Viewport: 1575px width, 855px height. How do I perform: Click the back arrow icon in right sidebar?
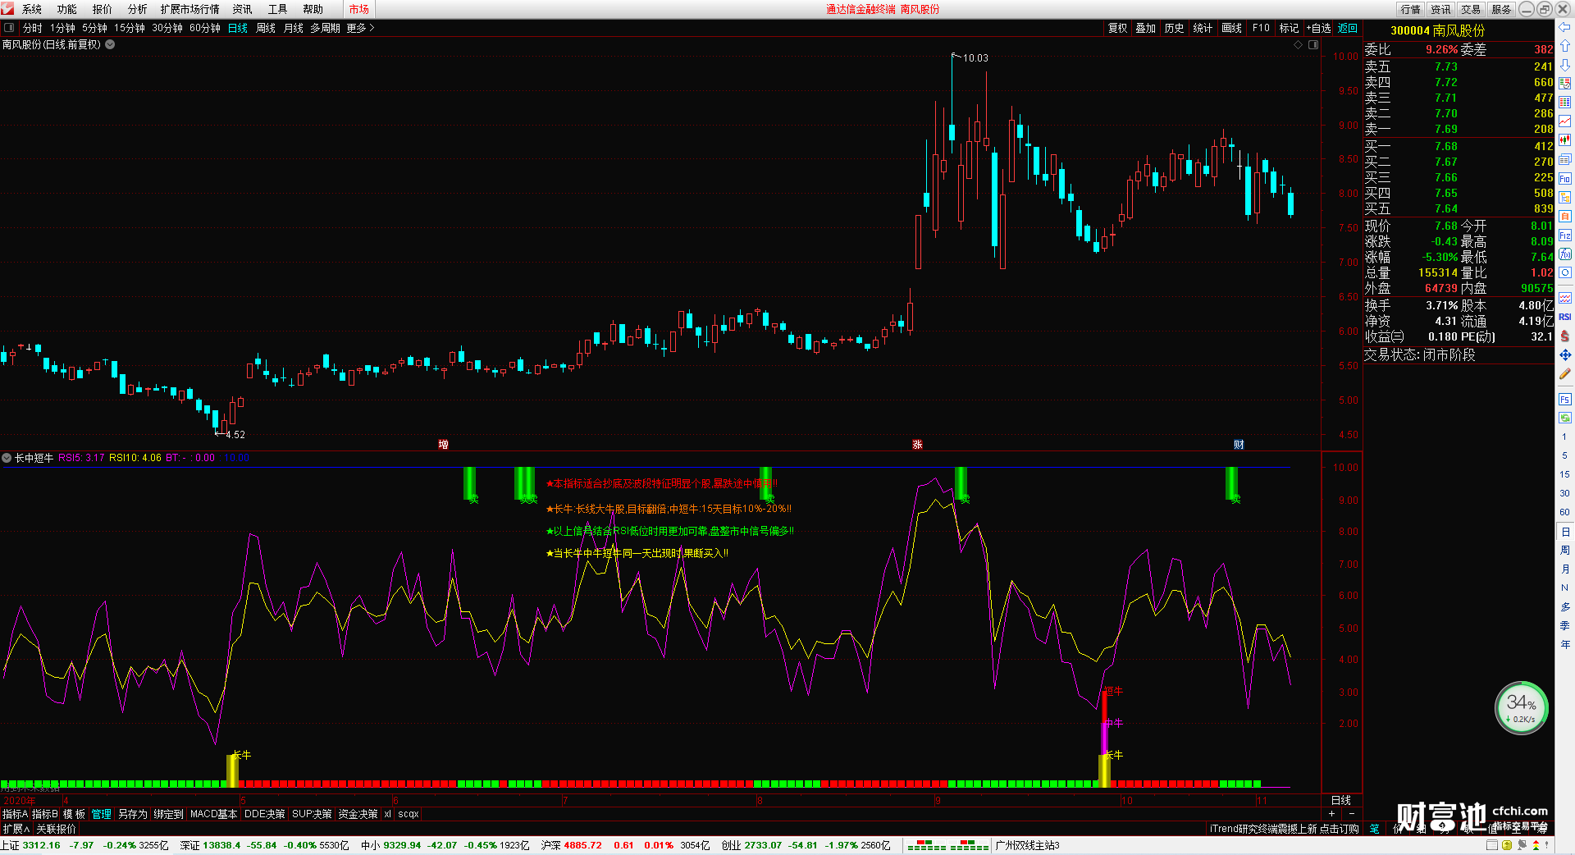point(1565,27)
